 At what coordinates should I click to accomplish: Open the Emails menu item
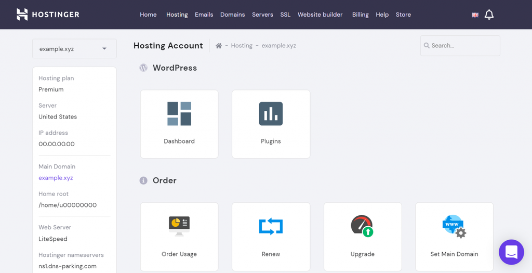tap(204, 15)
